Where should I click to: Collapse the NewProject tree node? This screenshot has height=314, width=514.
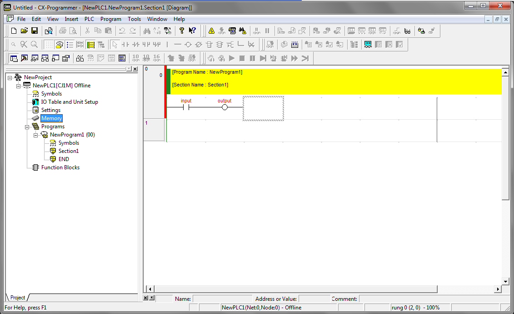[10, 78]
